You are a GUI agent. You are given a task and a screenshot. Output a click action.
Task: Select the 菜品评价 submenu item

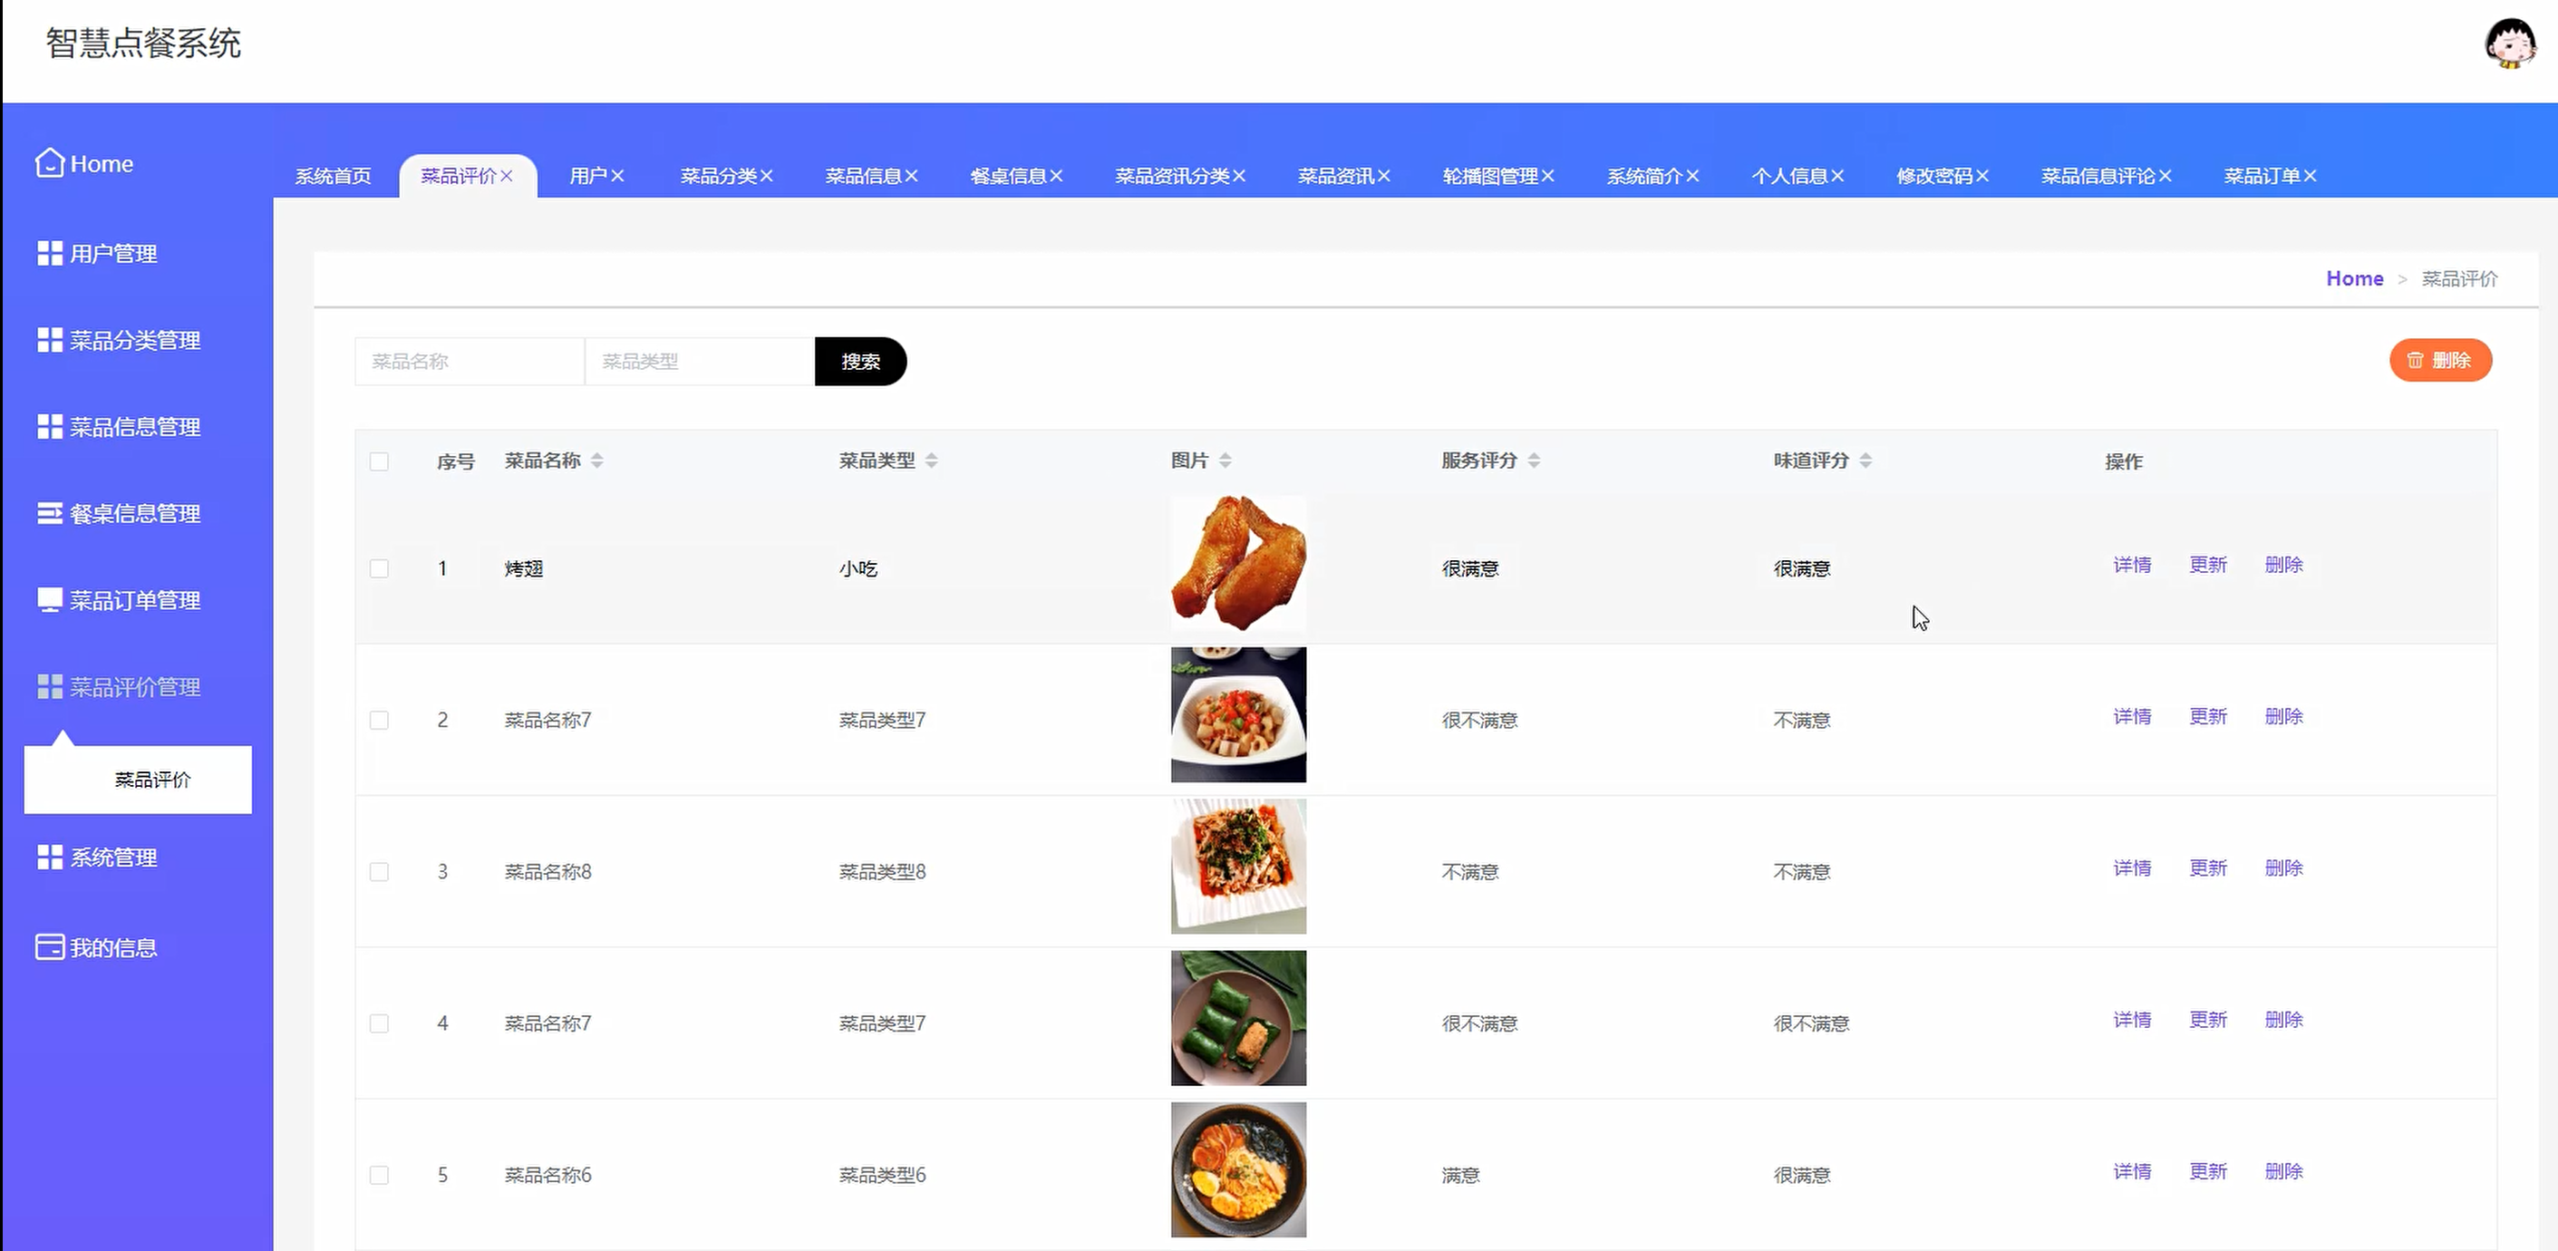point(138,780)
